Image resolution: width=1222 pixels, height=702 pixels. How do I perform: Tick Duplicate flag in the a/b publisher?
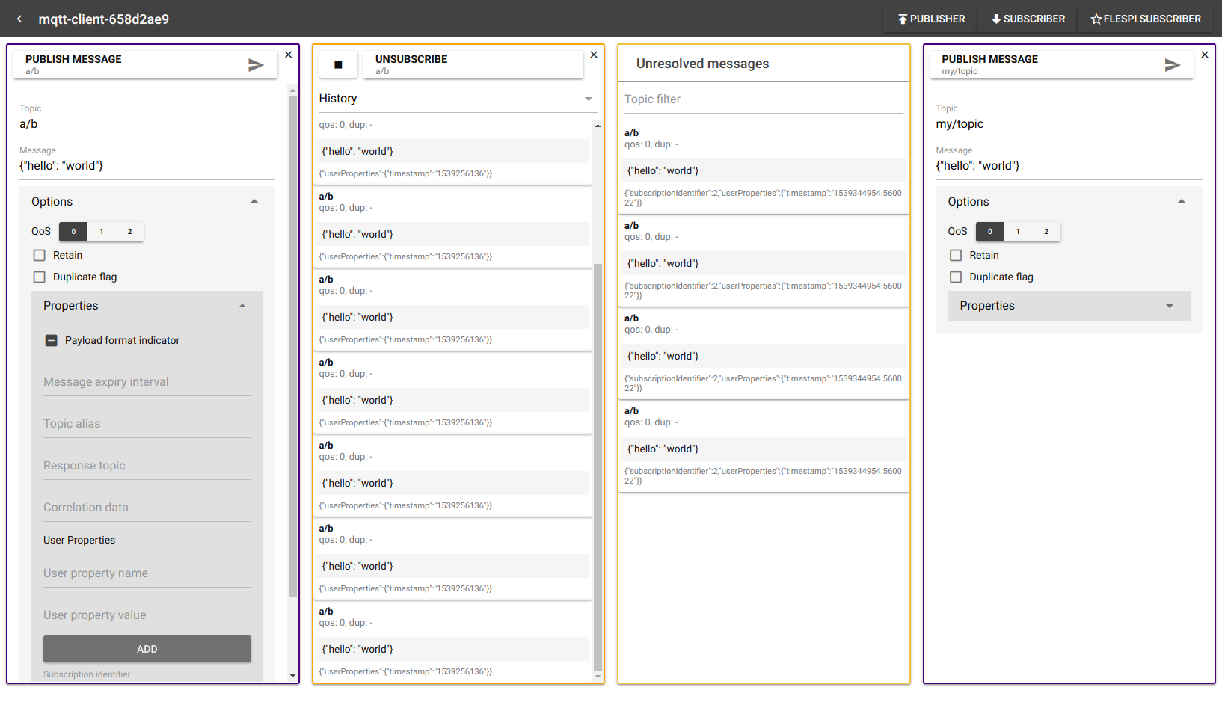(x=40, y=277)
